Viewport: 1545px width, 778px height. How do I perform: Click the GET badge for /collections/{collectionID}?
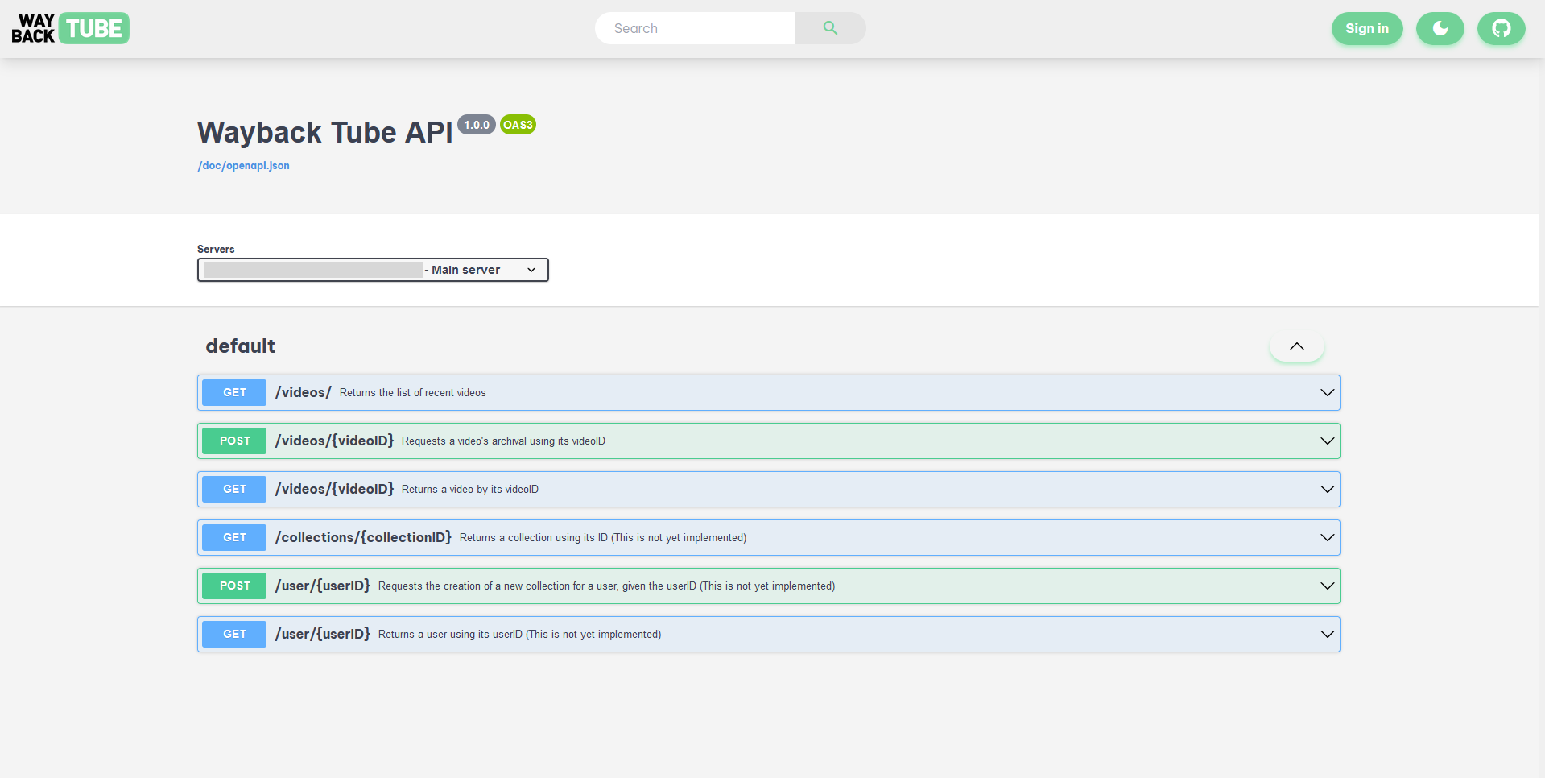click(x=234, y=538)
